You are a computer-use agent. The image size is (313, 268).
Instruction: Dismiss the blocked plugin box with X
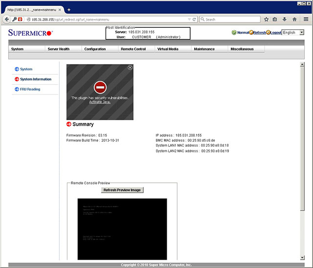pos(130,67)
